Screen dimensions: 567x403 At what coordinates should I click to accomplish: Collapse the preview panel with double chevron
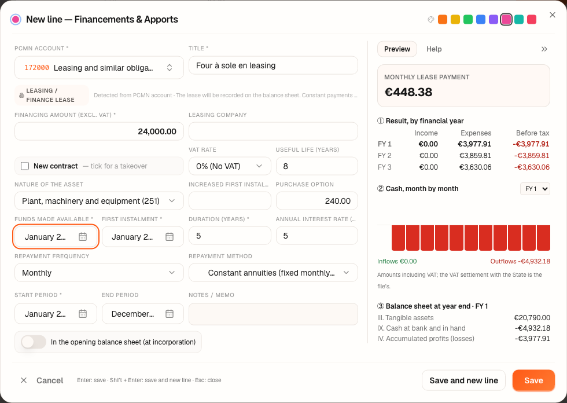[544, 49]
